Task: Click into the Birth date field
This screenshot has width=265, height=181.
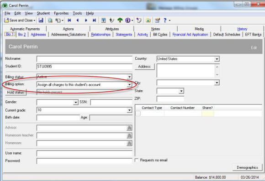Action: tap(58, 118)
